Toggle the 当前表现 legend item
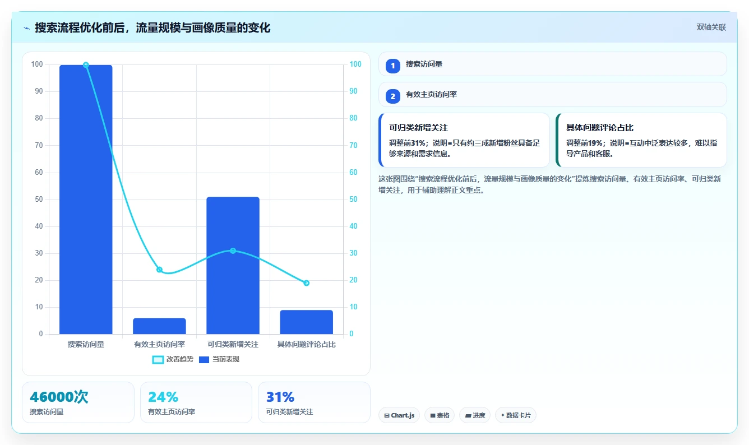Screen dimensions: 749x445 click(219, 359)
